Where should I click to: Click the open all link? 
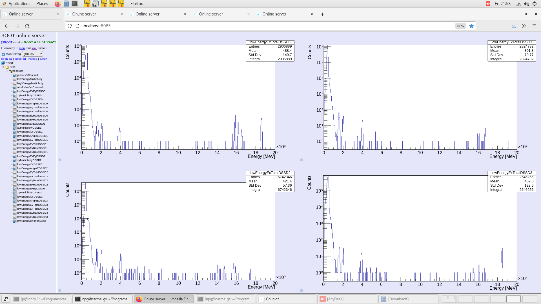click(x=6, y=59)
